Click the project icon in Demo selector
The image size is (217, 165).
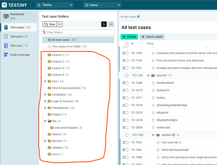coord(87,5)
